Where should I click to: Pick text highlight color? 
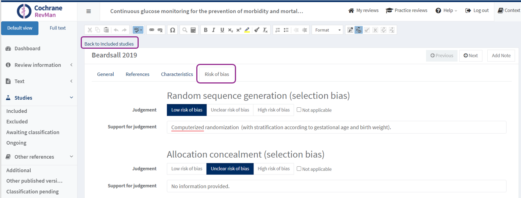tap(247, 30)
